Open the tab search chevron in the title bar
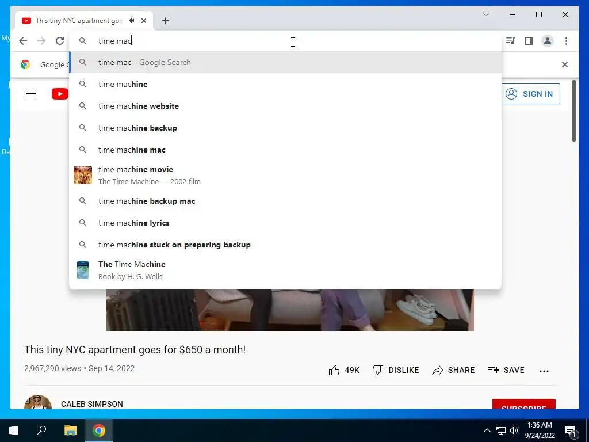This screenshot has height=442, width=589. tap(486, 14)
